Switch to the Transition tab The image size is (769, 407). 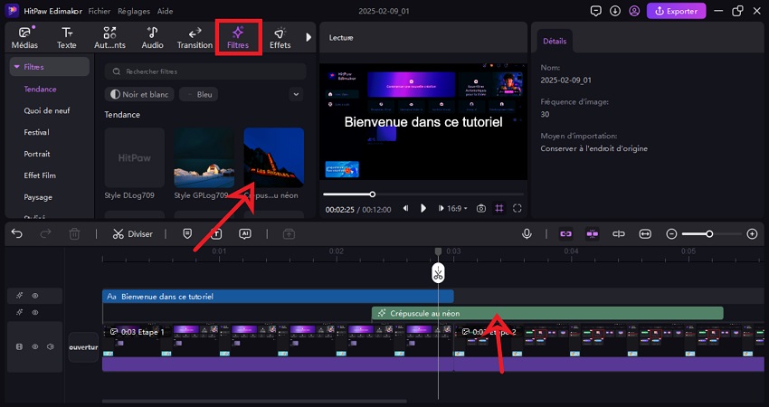195,37
